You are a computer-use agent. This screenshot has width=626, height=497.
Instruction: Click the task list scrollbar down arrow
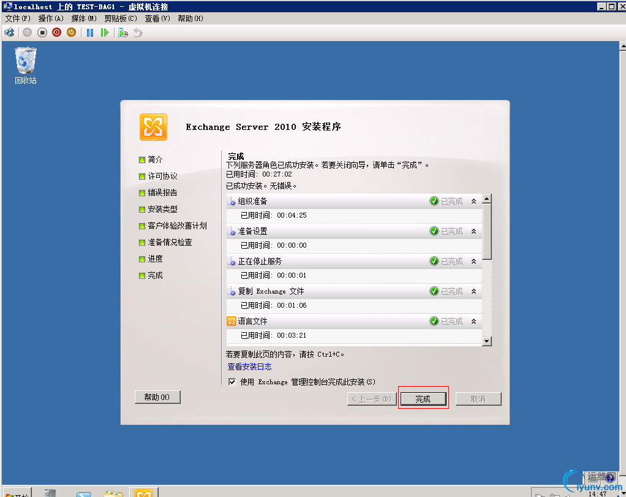pyautogui.click(x=487, y=341)
